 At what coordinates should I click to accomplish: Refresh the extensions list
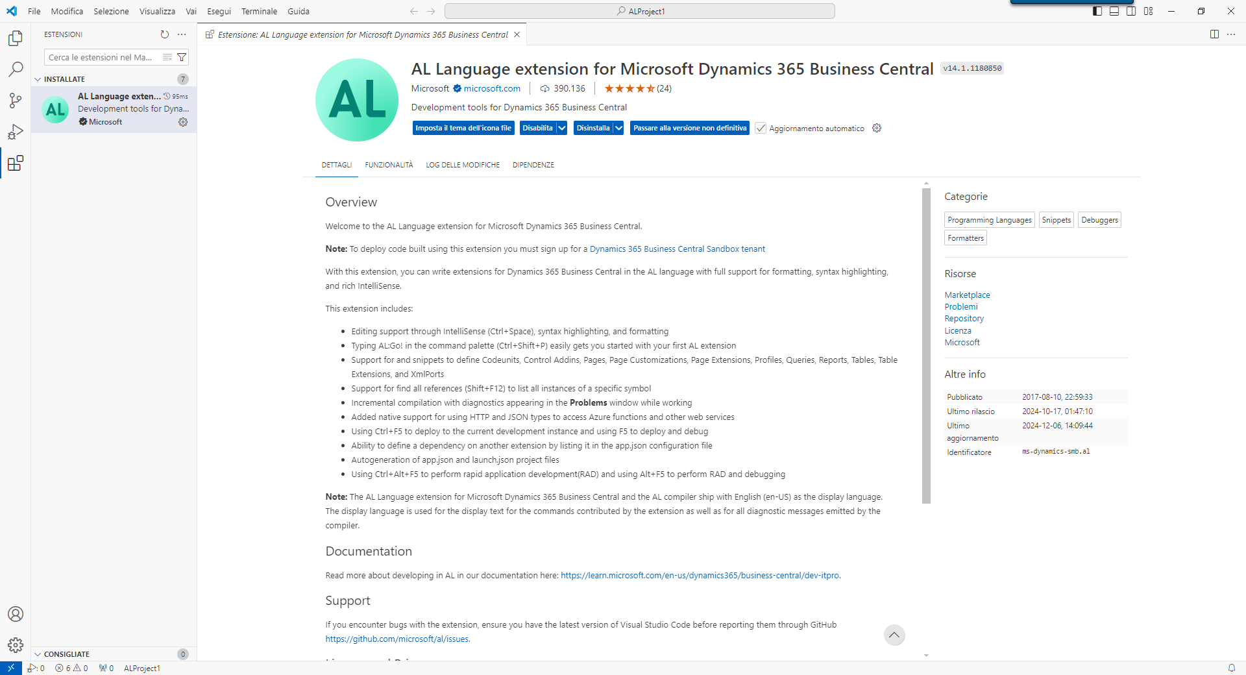click(x=165, y=34)
